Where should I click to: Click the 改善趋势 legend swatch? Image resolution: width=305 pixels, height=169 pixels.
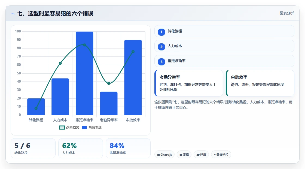[x=62, y=127]
